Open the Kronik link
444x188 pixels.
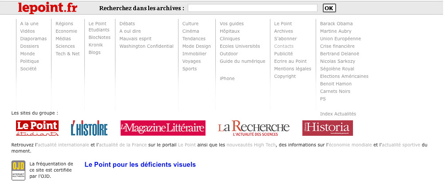[x=96, y=45]
